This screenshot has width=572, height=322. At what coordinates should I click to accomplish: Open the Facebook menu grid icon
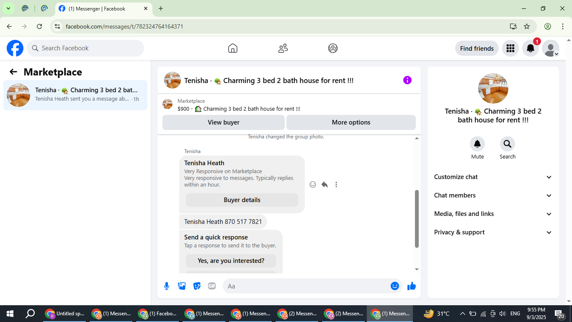click(510, 48)
